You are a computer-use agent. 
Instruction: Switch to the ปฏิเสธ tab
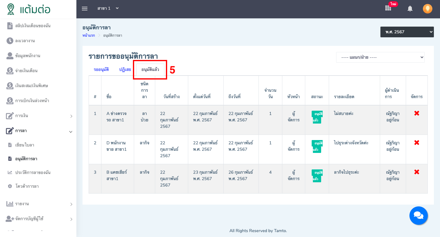[x=125, y=69]
